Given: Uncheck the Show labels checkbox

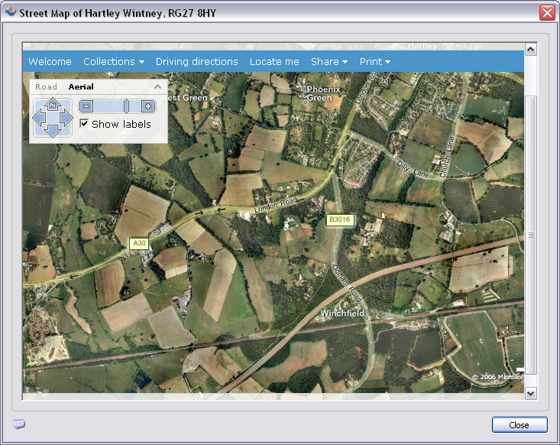Looking at the screenshot, I should (85, 124).
